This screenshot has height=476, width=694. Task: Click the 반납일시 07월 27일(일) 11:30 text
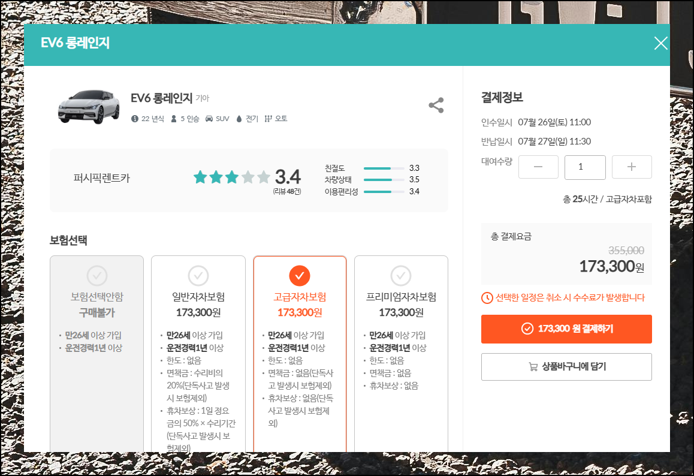point(536,141)
